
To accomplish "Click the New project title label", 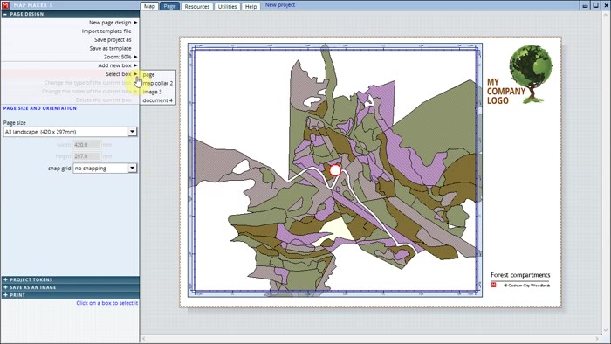I will (280, 5).
